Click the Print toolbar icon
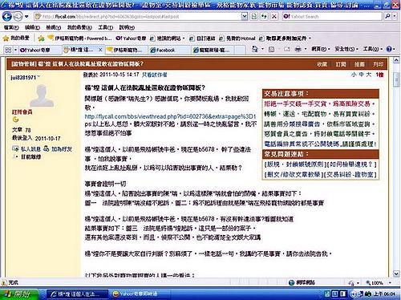 (298, 49)
